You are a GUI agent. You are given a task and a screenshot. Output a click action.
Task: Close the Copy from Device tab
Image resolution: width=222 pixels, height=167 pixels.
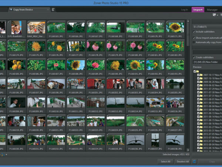tap(48, 9)
